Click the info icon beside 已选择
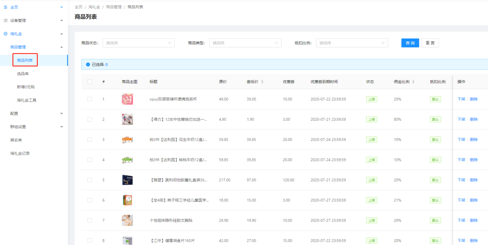 [x=88, y=65]
